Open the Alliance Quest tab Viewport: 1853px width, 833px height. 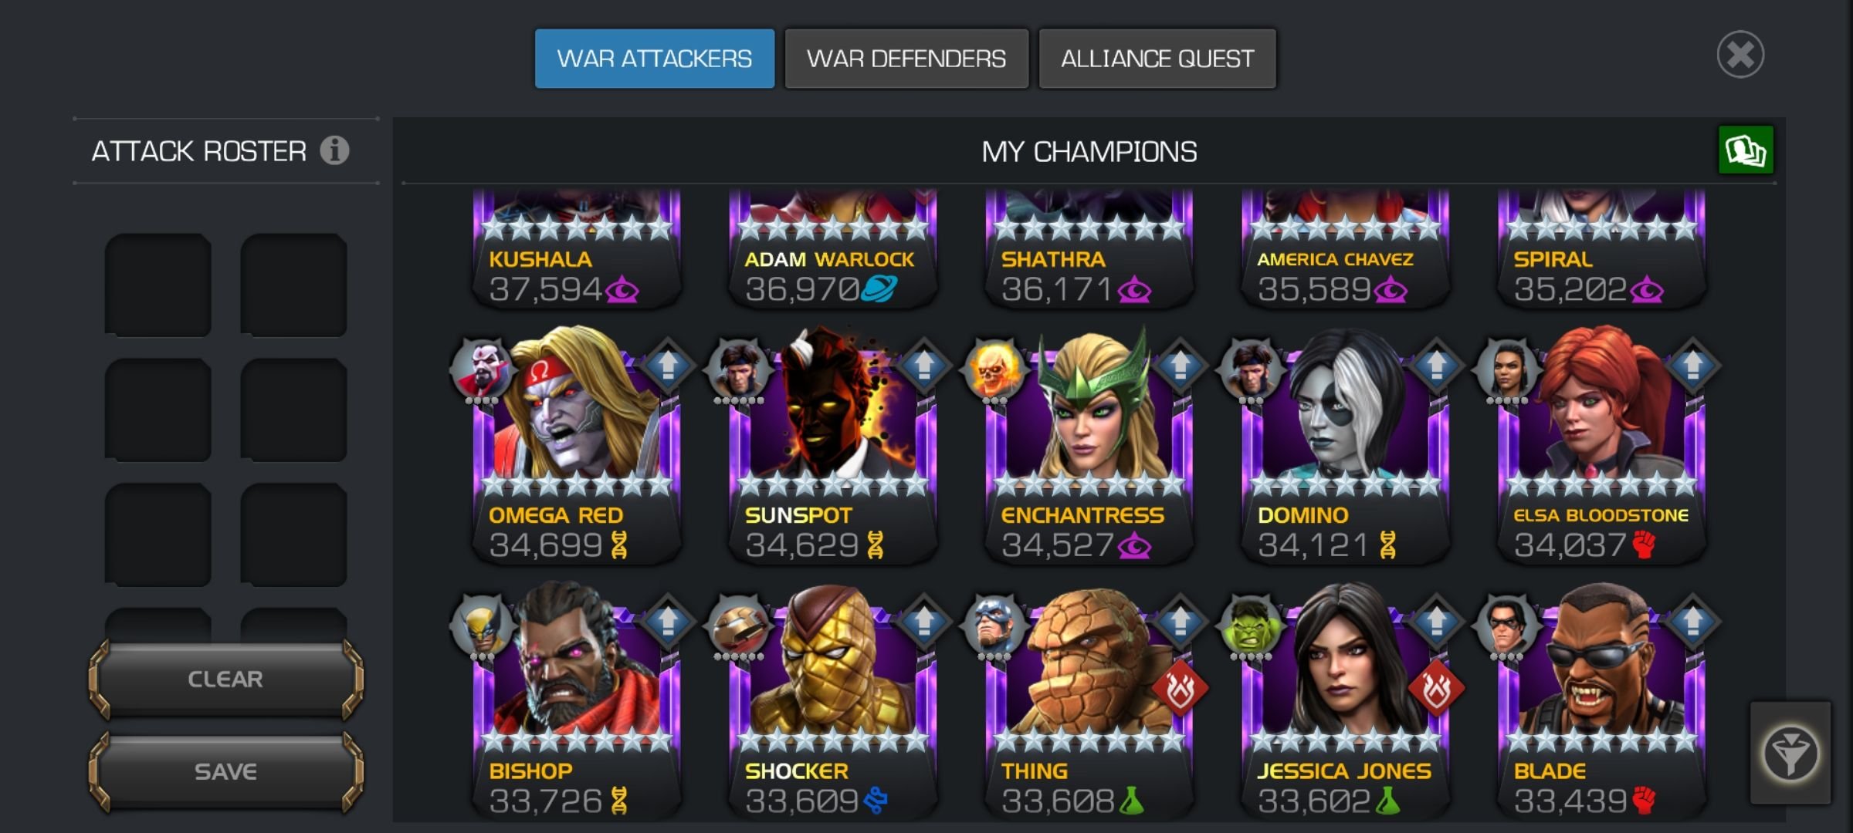(x=1157, y=59)
